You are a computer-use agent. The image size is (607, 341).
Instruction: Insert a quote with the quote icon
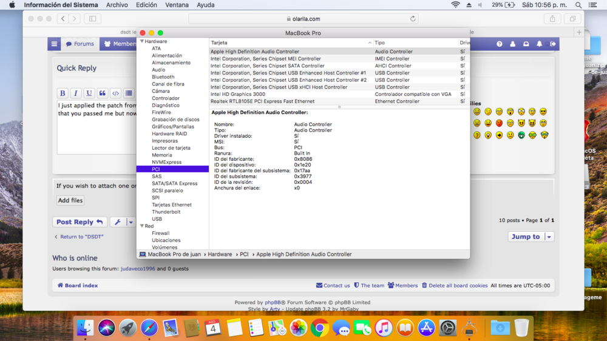point(103,93)
